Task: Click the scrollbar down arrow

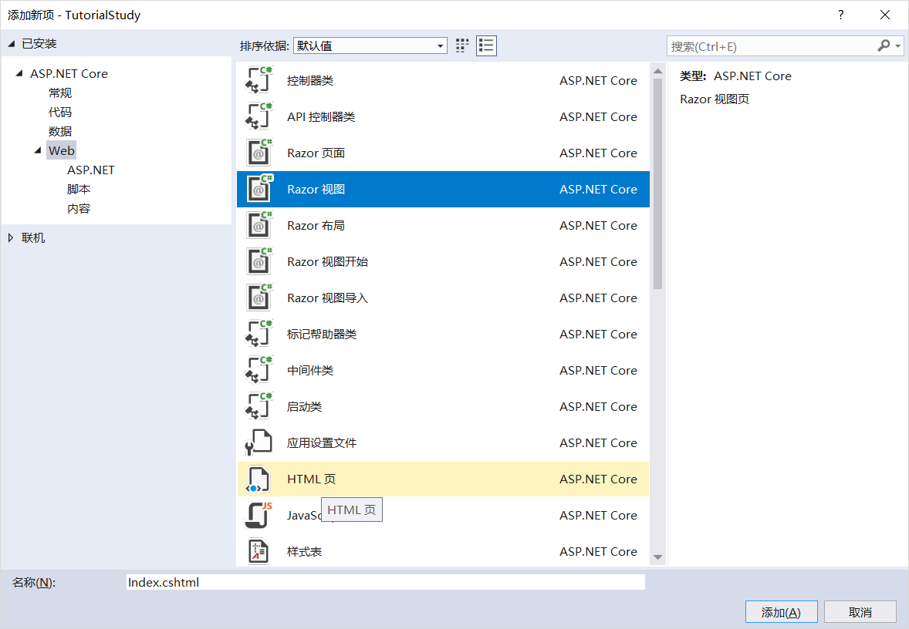Action: pos(657,557)
